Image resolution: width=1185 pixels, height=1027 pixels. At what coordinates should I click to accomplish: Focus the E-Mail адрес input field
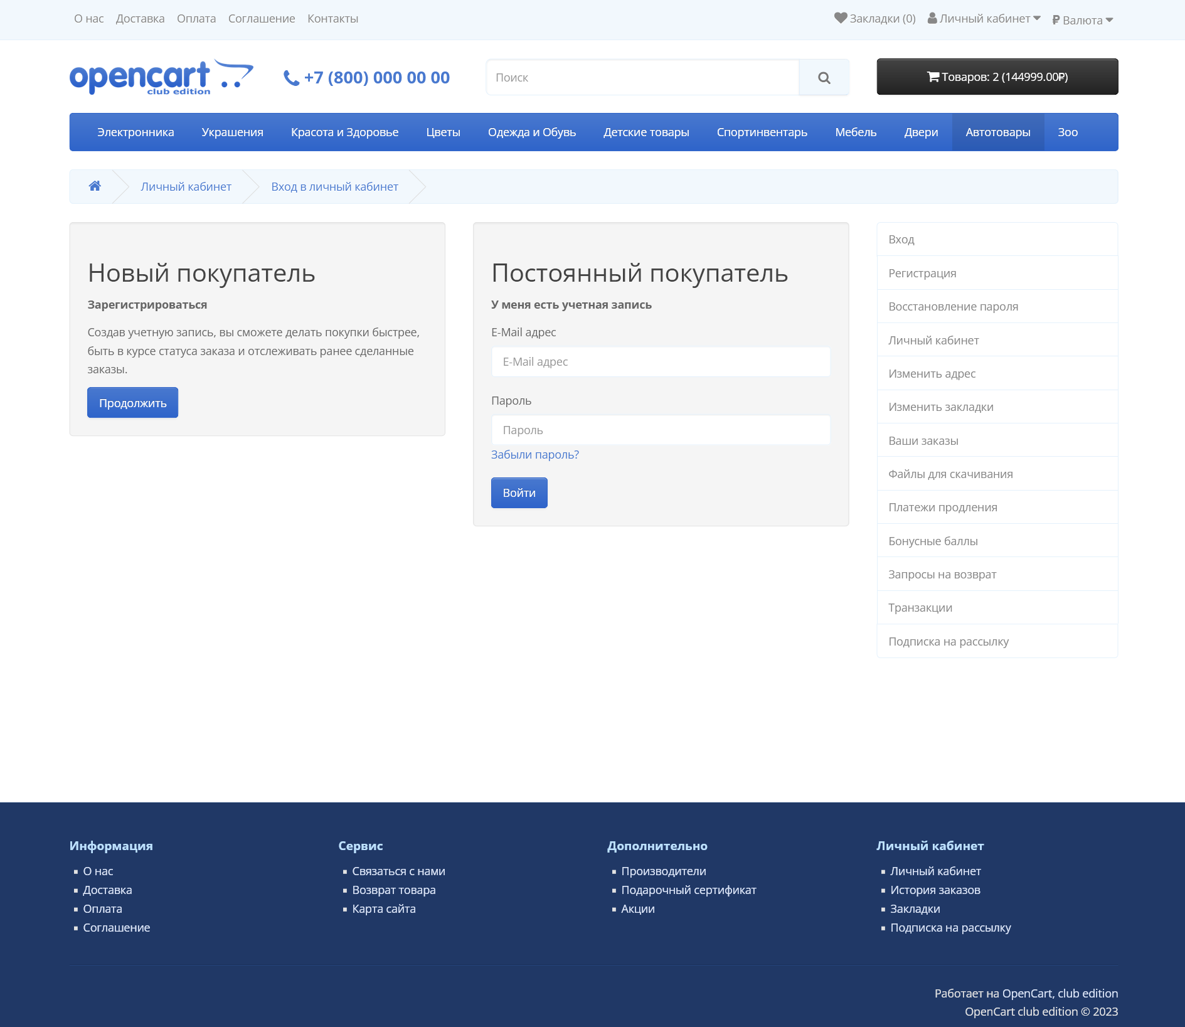[661, 362]
